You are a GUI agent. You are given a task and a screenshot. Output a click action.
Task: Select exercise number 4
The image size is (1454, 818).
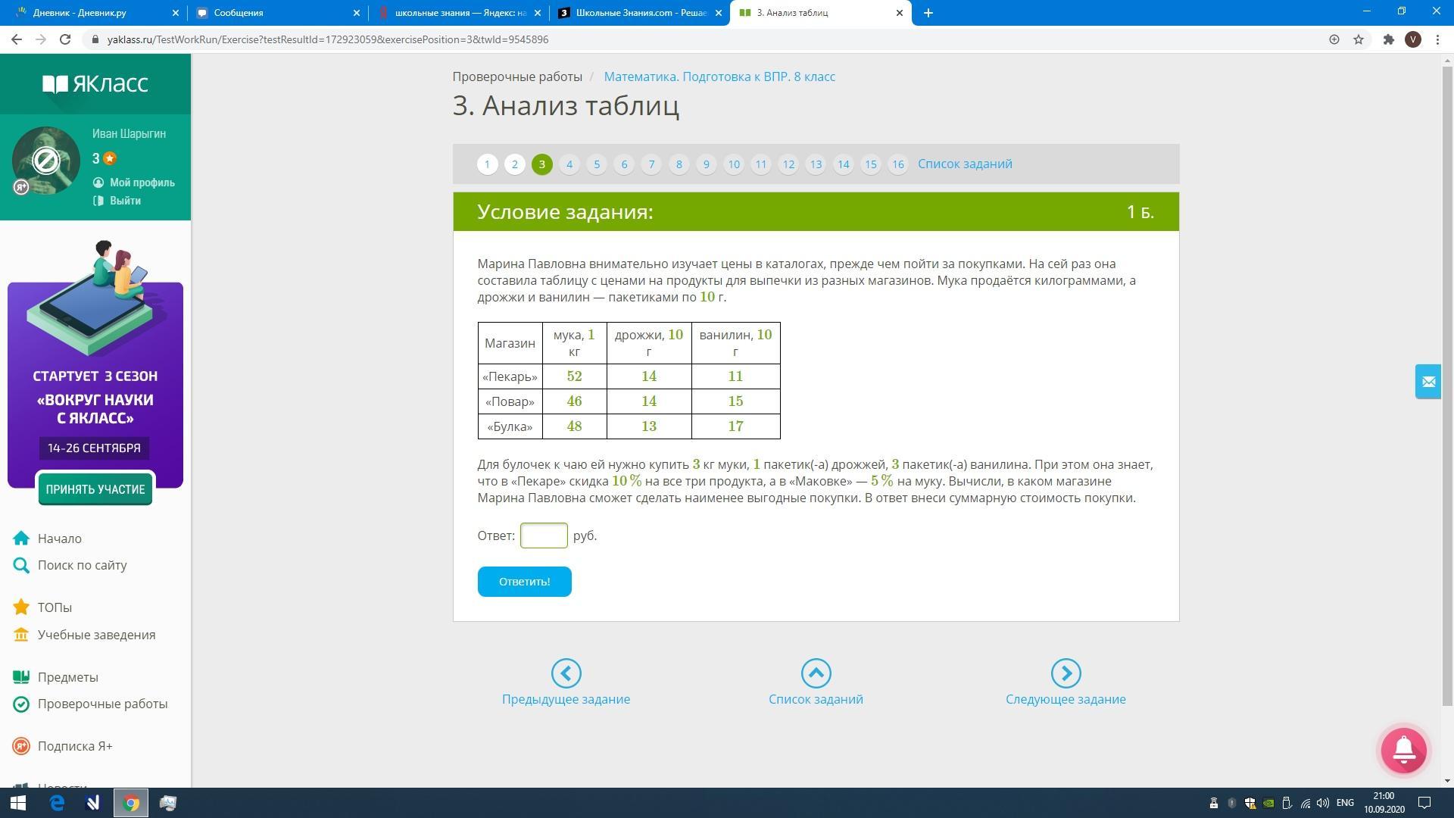pyautogui.click(x=569, y=164)
